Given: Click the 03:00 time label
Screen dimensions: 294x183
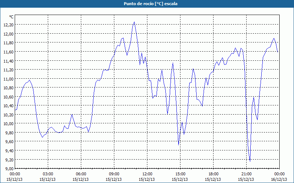Looking at the screenshot, I should click(x=48, y=174).
